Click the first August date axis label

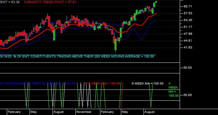[x=59, y=112]
